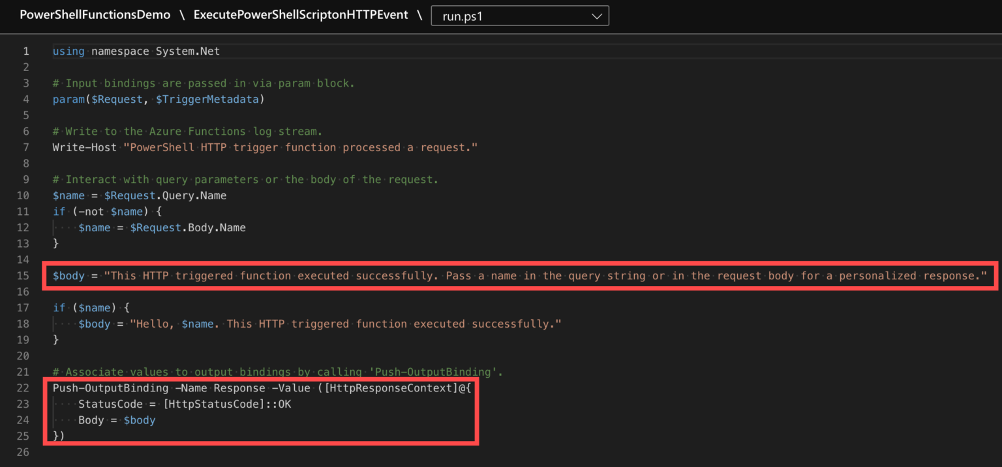Click the highlighted $body string on line 15
The height and width of the screenshot is (467, 1002).
[x=545, y=276]
